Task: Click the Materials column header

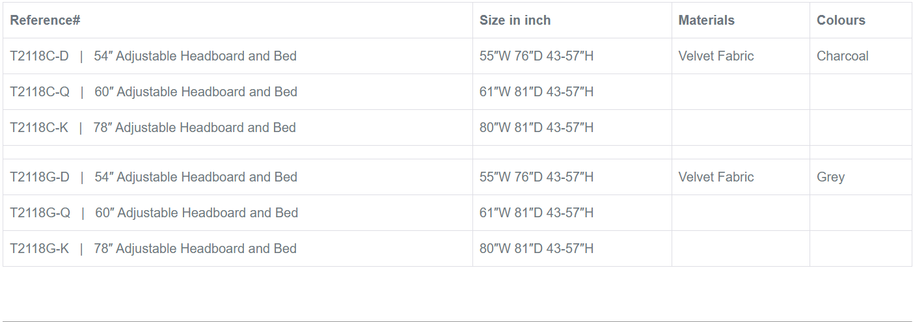Action: [706, 20]
